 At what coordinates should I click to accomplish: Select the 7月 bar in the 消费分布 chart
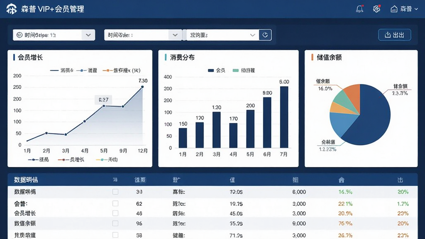(x=284, y=117)
